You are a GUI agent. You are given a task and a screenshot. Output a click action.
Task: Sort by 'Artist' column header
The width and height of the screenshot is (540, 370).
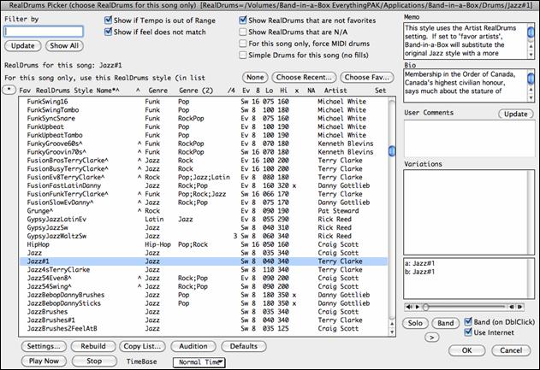tap(335, 91)
